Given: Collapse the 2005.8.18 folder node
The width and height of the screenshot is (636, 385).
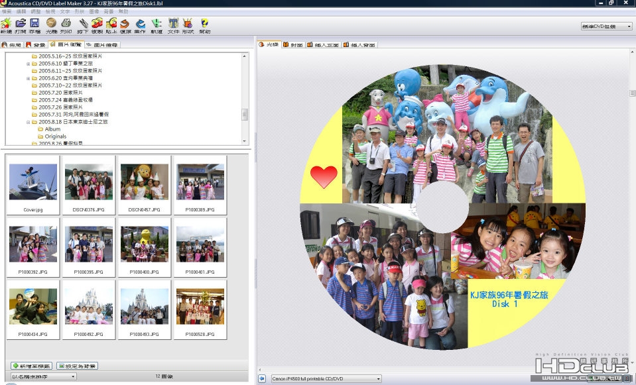Looking at the screenshot, I should click(28, 122).
